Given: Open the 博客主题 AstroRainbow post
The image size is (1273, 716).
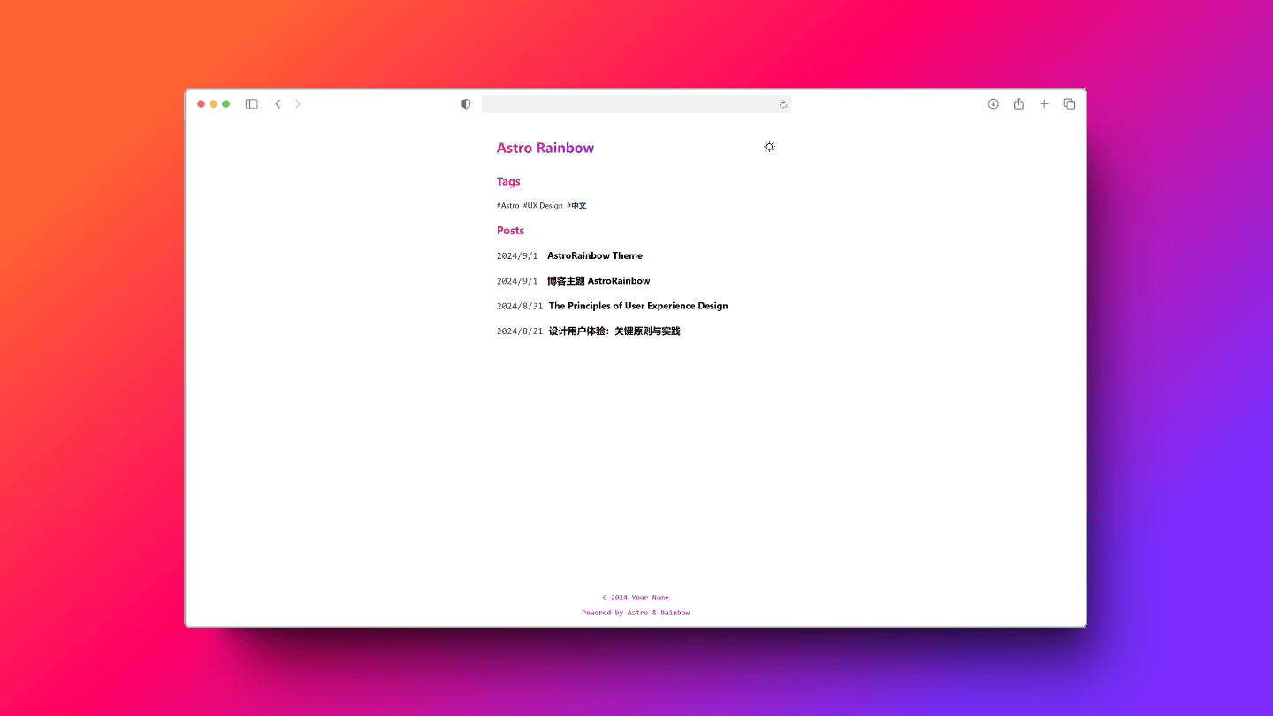Looking at the screenshot, I should (598, 281).
